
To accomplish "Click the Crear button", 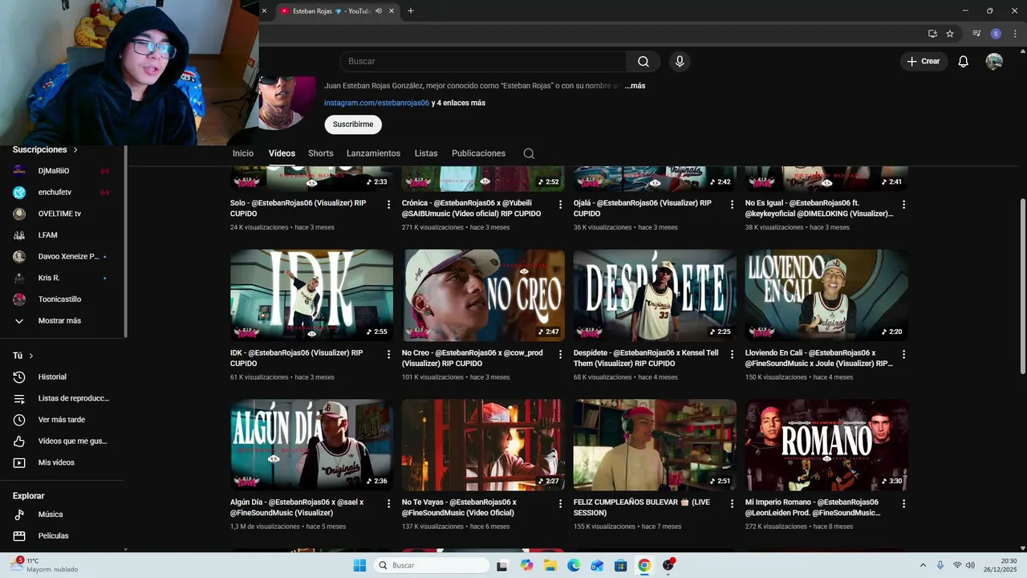I will pos(923,62).
